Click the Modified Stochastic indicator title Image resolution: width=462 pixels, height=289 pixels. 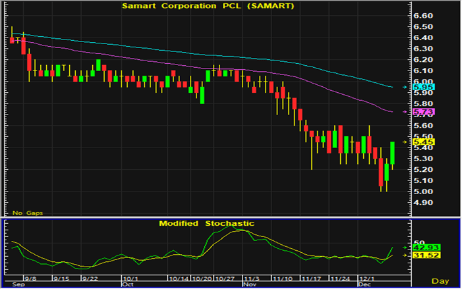[206, 223]
